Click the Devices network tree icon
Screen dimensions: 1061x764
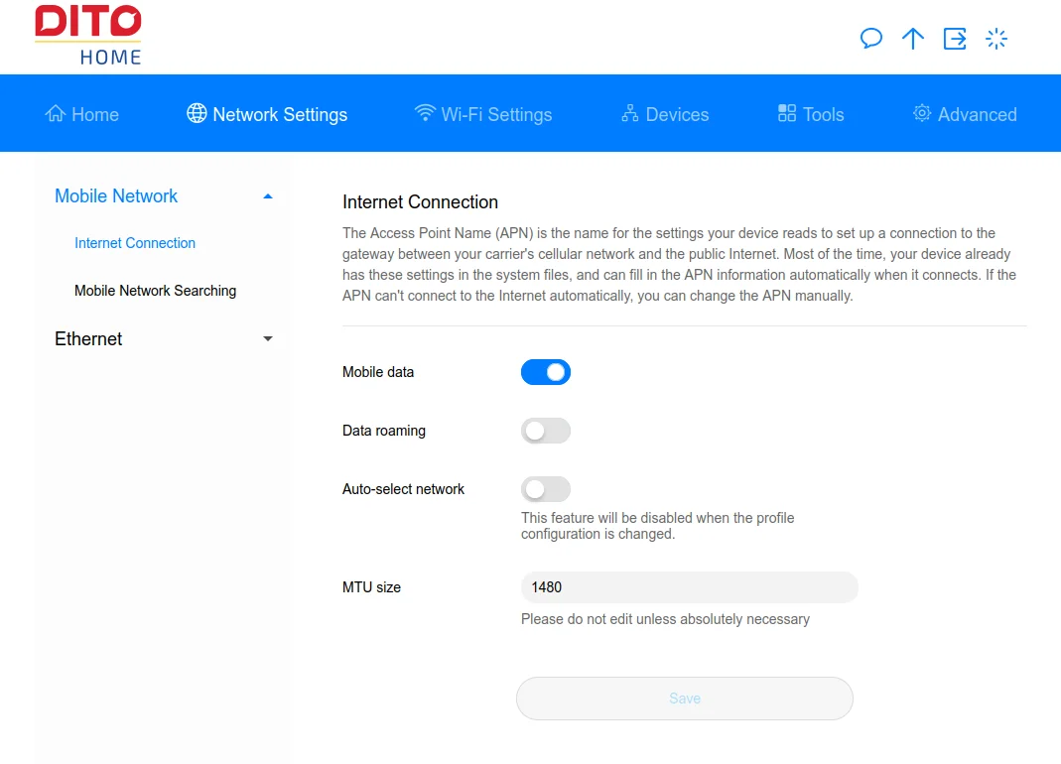(x=630, y=113)
